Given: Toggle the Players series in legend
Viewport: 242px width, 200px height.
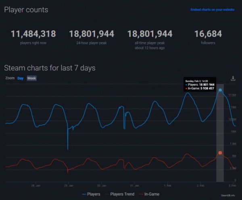Looking at the screenshot, I should 91,194.
